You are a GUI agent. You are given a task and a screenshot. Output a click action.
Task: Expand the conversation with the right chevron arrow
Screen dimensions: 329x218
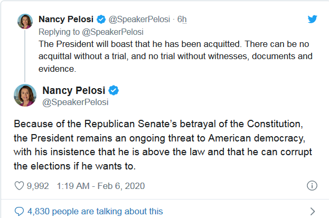point(312,211)
